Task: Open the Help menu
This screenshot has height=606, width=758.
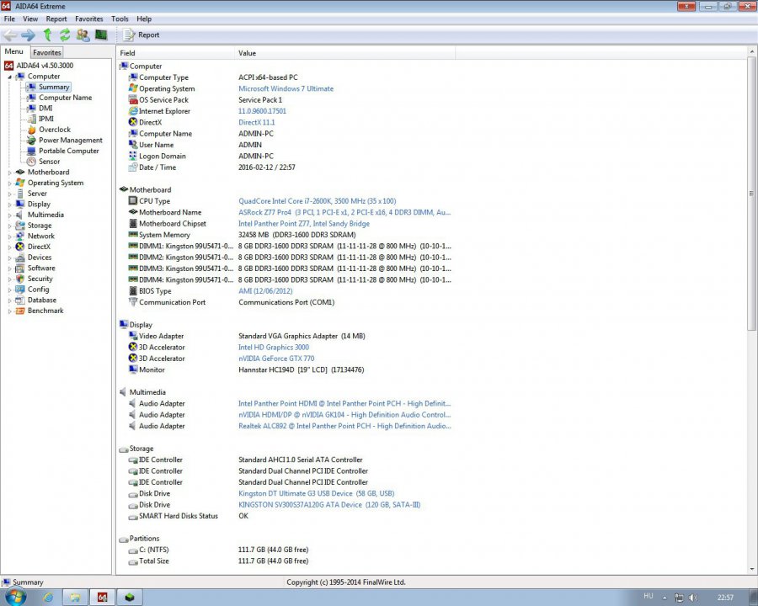Action: (x=144, y=19)
